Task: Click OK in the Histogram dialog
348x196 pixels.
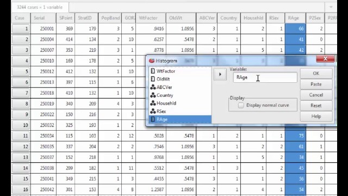Action: pyautogui.click(x=316, y=73)
